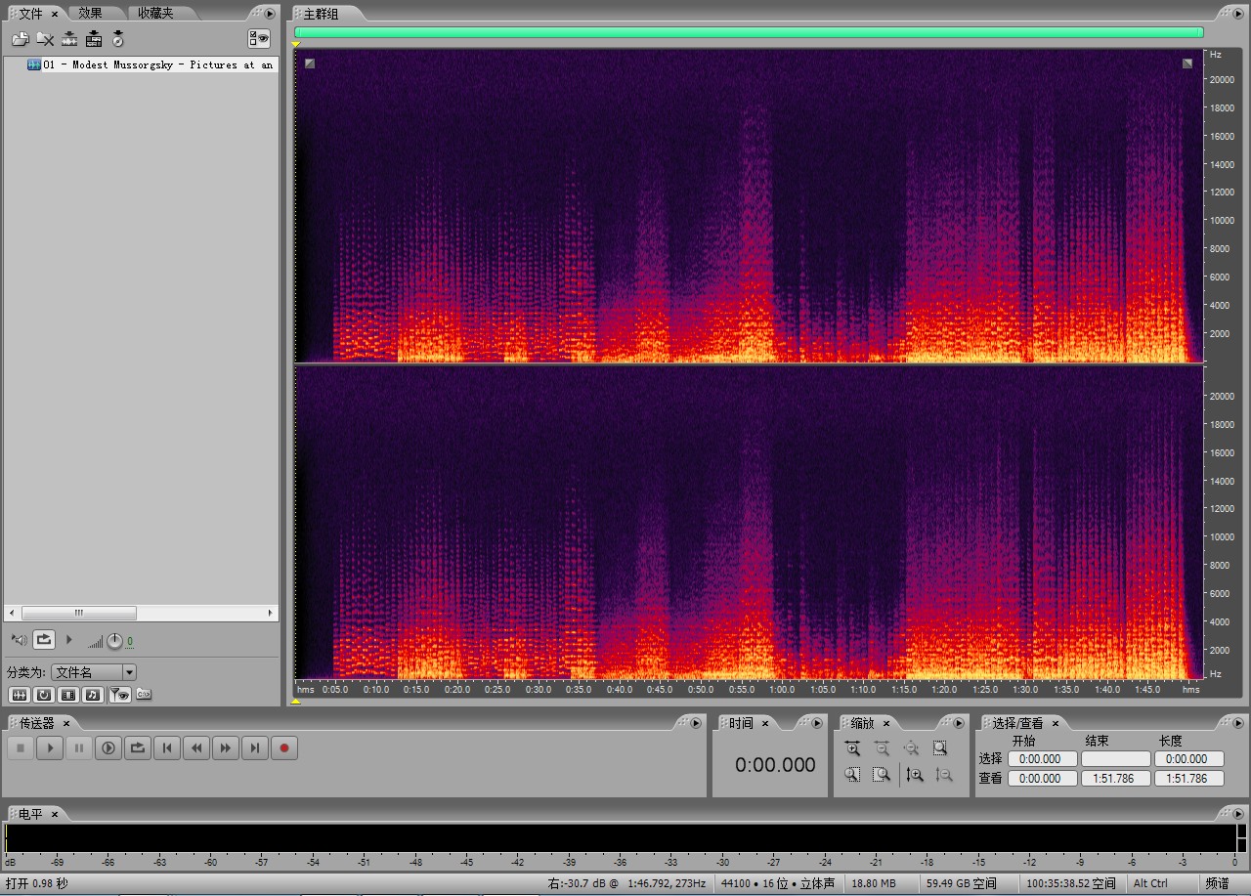Select the 主群组 panel tab

click(322, 14)
